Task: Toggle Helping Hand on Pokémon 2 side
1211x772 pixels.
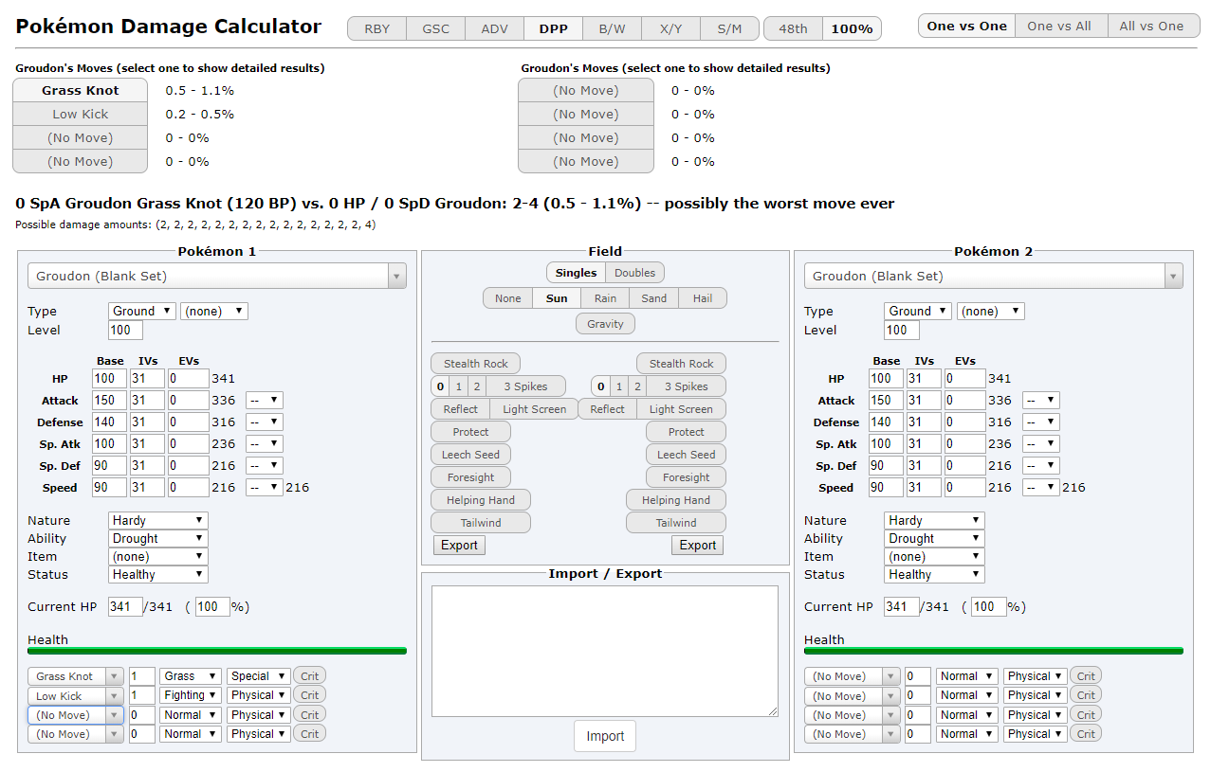Action: coord(675,500)
